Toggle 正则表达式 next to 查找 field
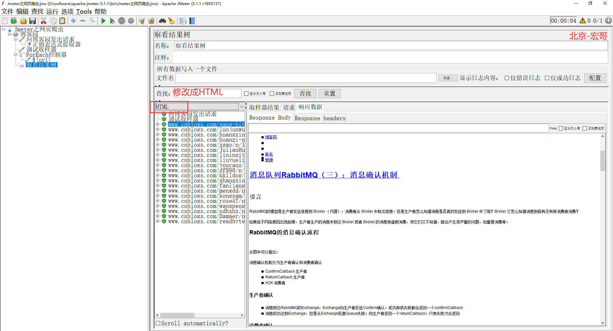The width and height of the screenshot is (613, 331). [272, 94]
